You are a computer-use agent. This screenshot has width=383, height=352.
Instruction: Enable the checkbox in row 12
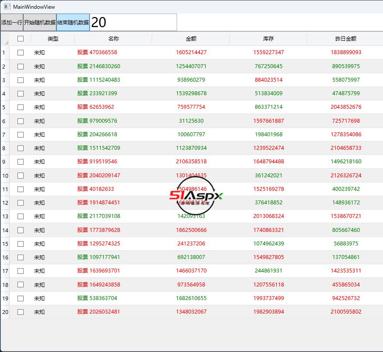pyautogui.click(x=21, y=203)
